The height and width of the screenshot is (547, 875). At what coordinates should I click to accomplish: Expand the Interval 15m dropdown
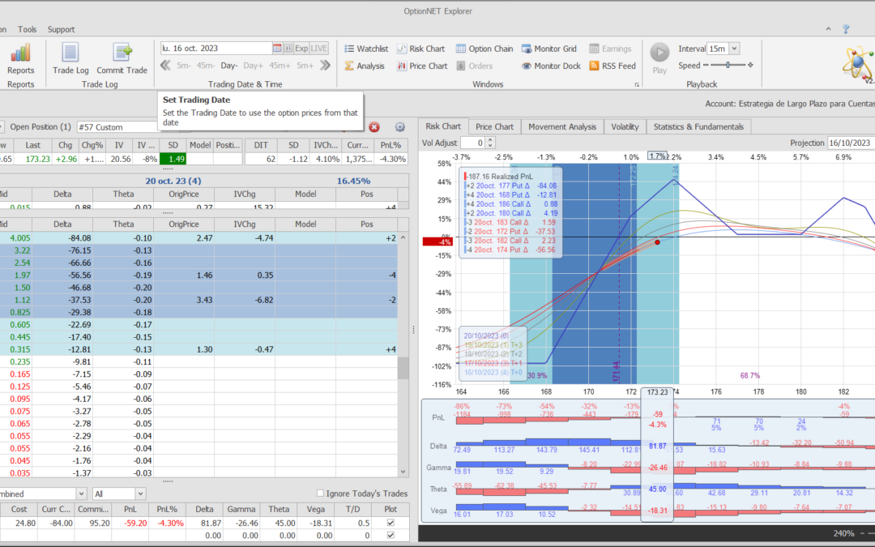pos(734,49)
